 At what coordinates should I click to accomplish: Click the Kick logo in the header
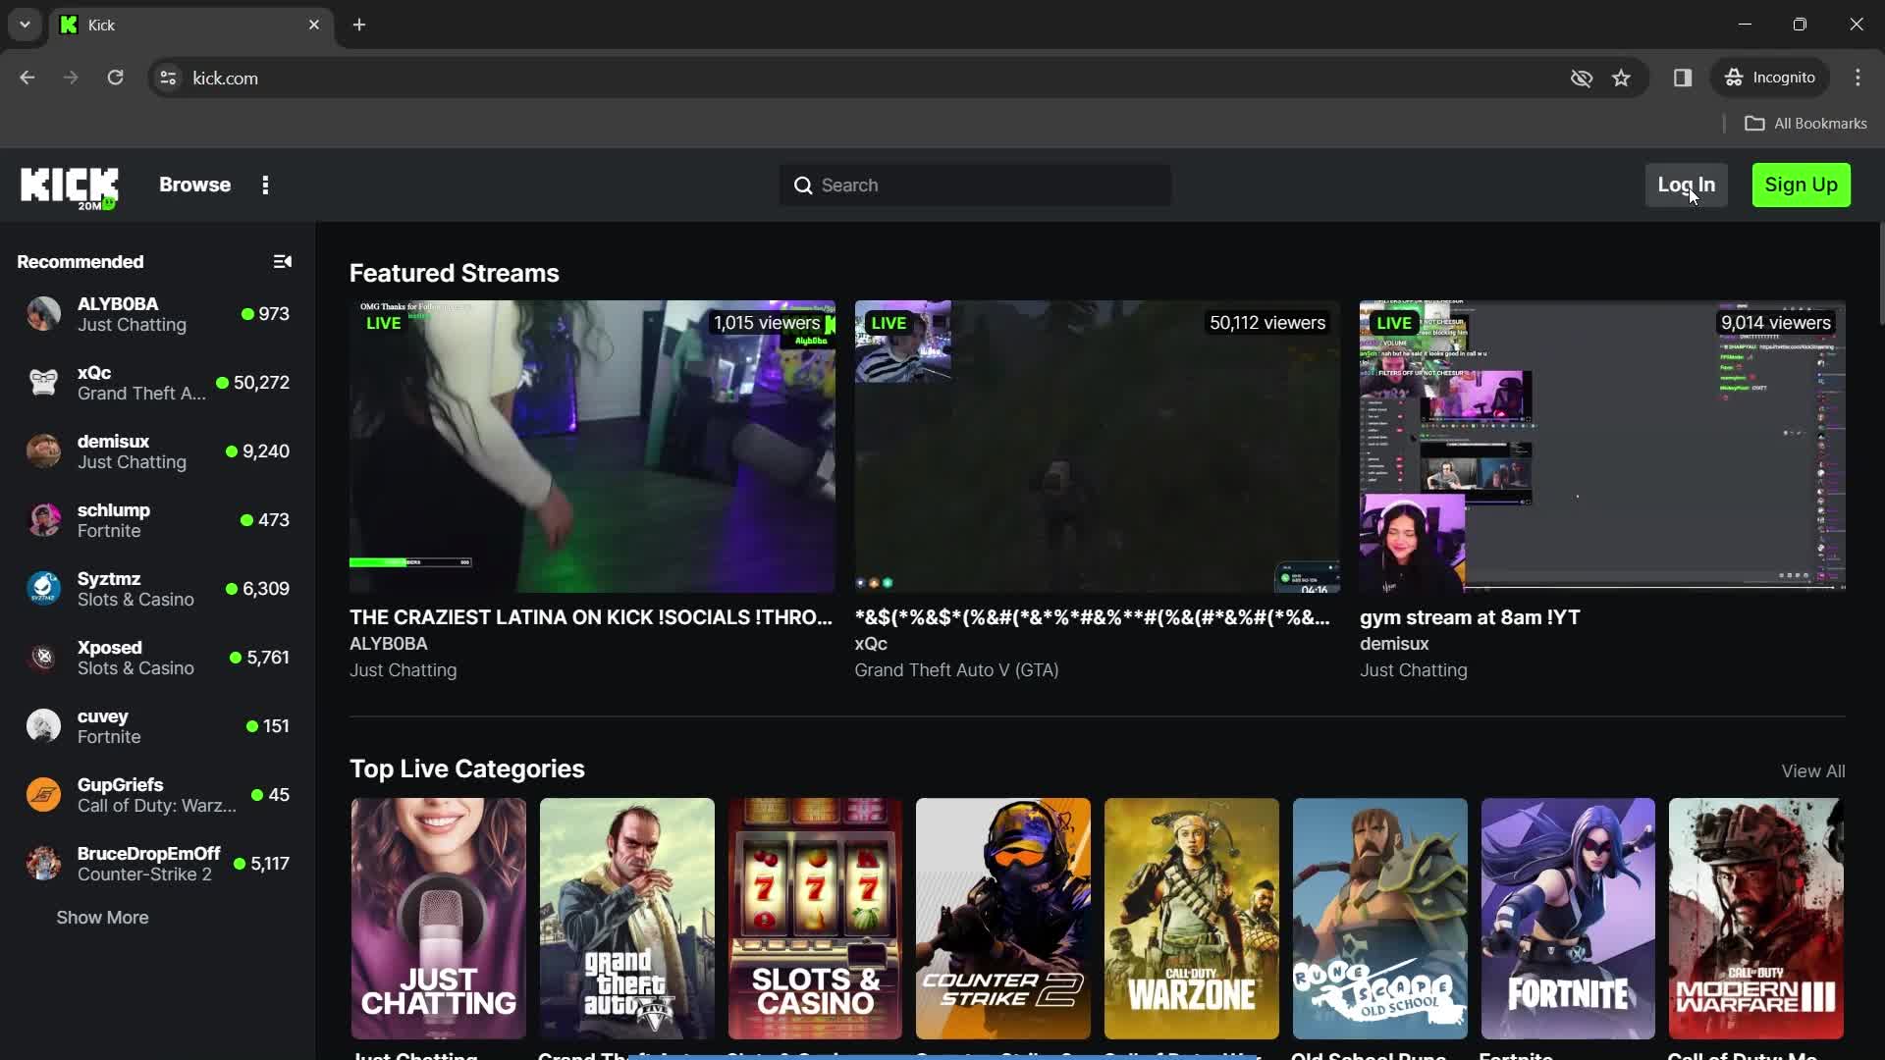70,186
